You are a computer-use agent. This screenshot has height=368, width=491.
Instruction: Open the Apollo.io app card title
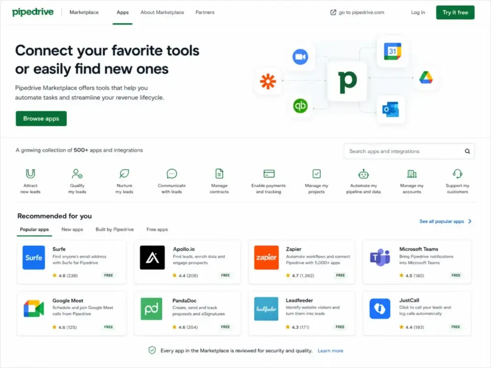(184, 249)
